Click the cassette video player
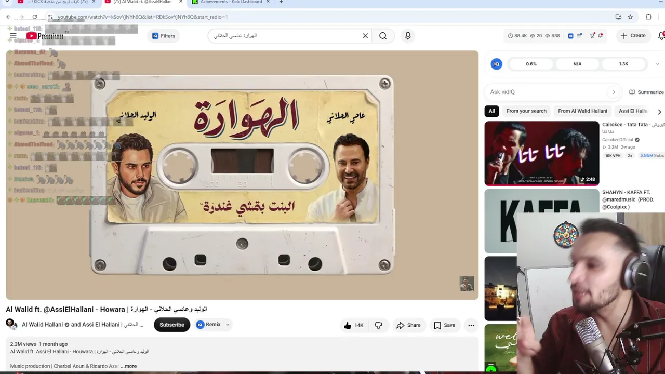This screenshot has width=665, height=374. (242, 175)
